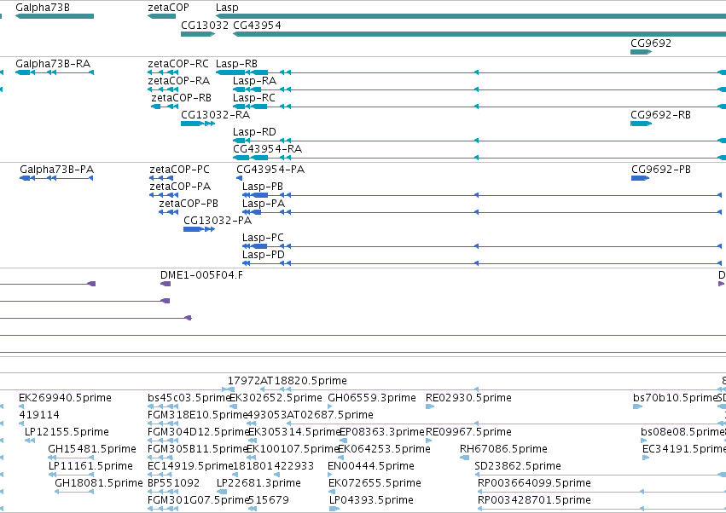
Task: Select the 419114 feature label
Action: [x=39, y=415]
